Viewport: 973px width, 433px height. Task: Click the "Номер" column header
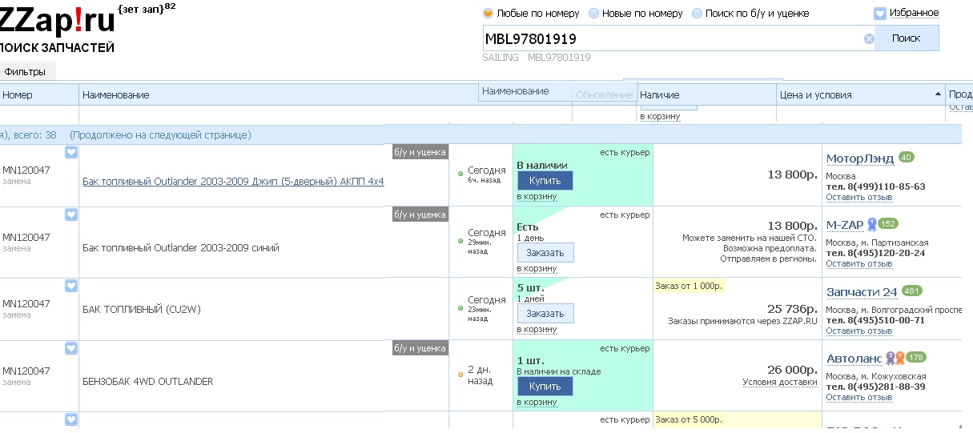(x=18, y=95)
